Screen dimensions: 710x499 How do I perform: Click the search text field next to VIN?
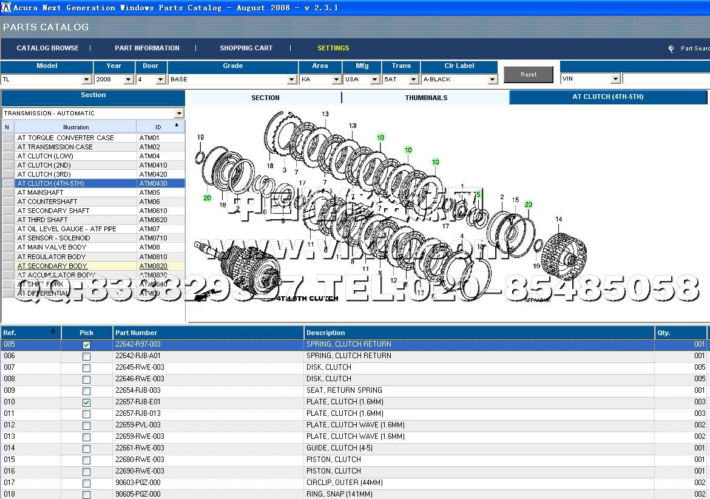coord(666,79)
